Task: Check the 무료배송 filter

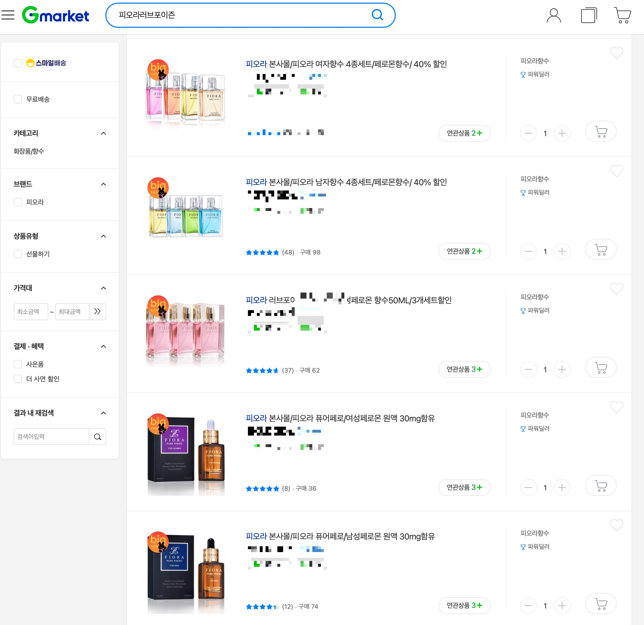Action: tap(18, 99)
